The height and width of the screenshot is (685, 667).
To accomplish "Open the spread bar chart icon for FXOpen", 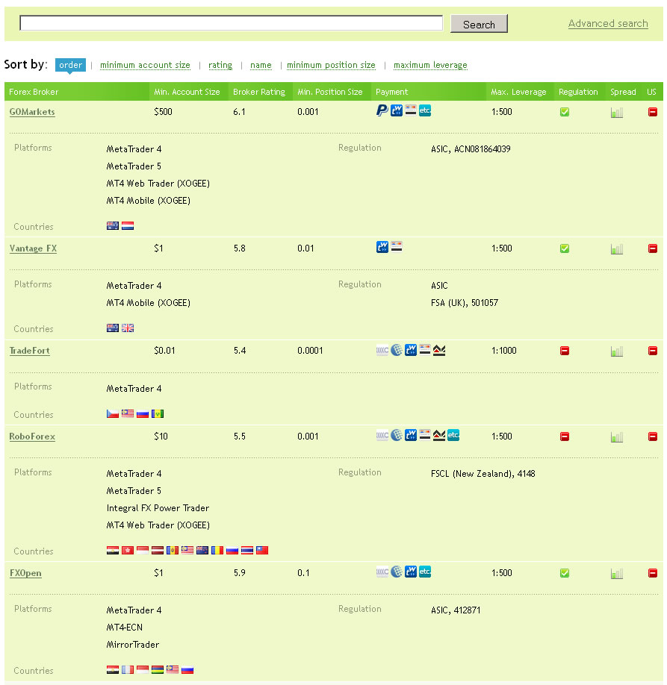I will (x=616, y=573).
